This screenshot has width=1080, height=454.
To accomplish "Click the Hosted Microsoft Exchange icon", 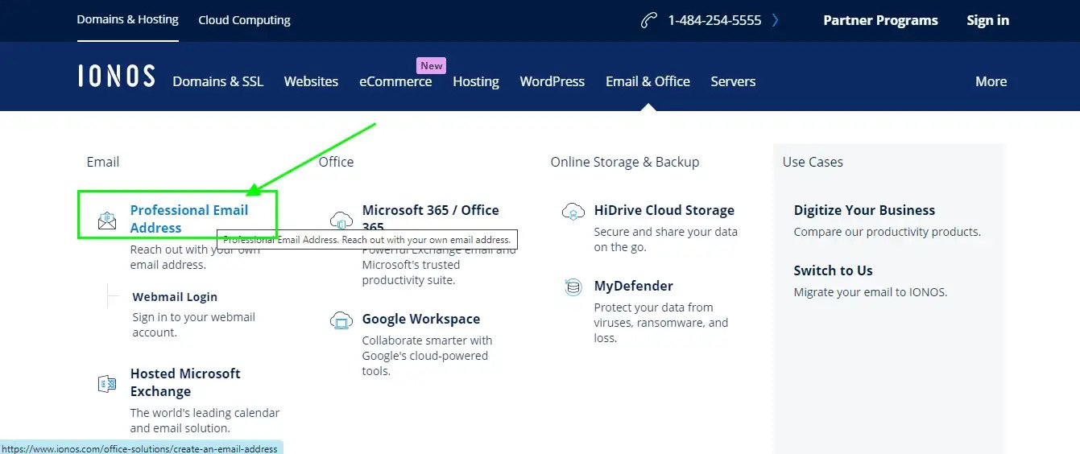I will click(x=107, y=383).
